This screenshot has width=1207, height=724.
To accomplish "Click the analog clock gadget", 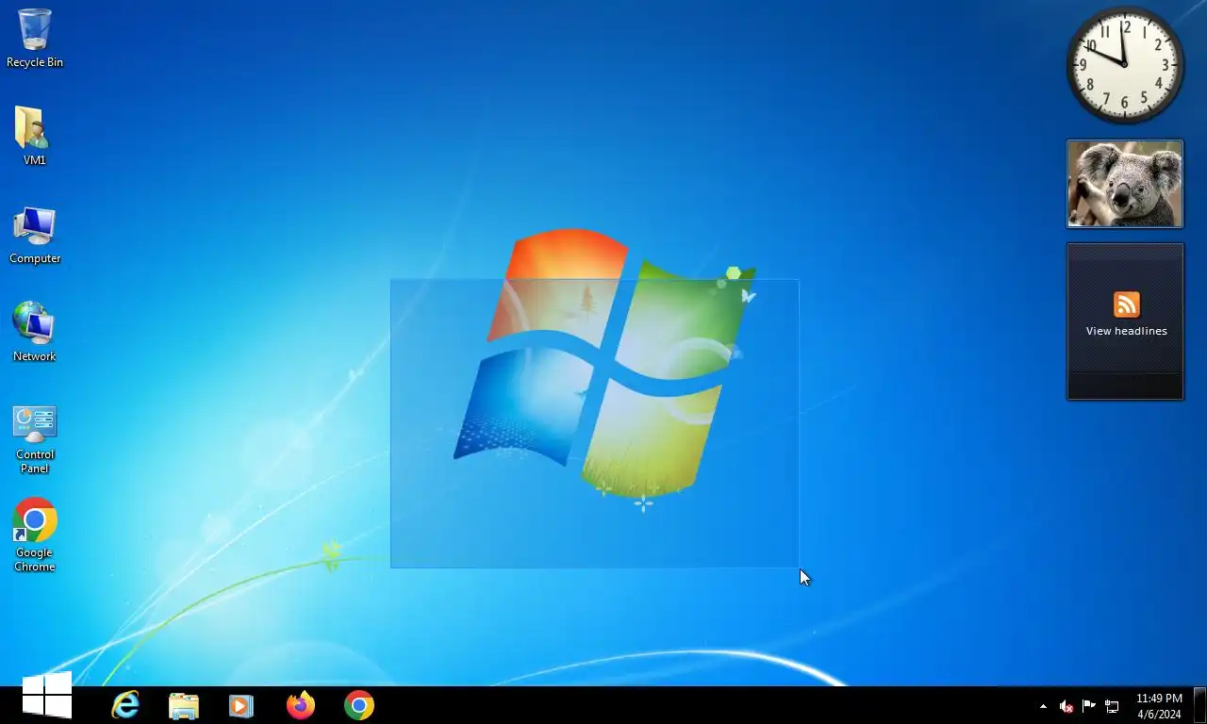I will click(x=1125, y=65).
